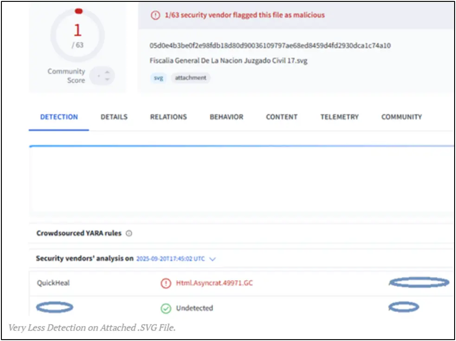The image size is (456, 341).
Task: Switch to the DETAILS tab
Action: point(114,117)
